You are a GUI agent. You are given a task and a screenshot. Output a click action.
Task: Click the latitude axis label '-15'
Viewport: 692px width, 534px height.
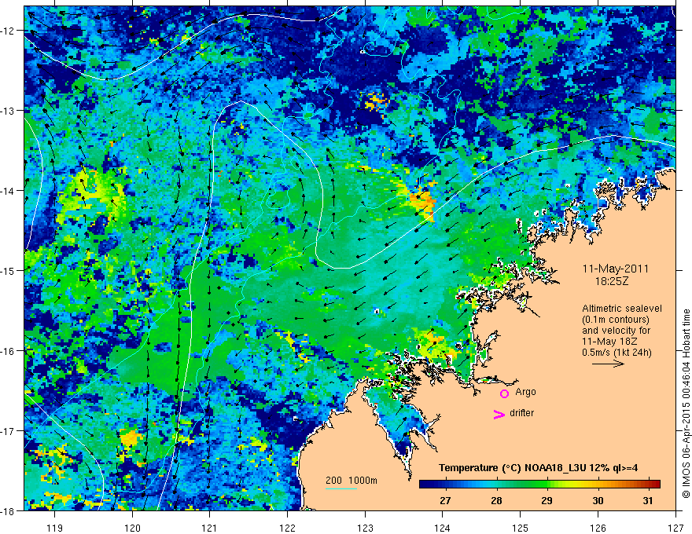(8, 270)
